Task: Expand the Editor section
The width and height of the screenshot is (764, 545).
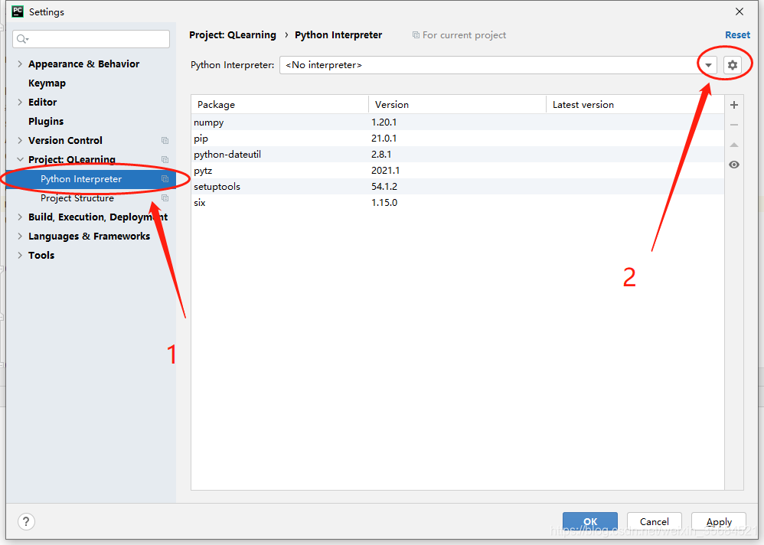Action: pos(20,103)
